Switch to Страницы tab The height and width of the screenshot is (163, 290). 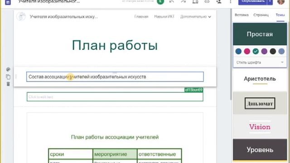(x=261, y=15)
